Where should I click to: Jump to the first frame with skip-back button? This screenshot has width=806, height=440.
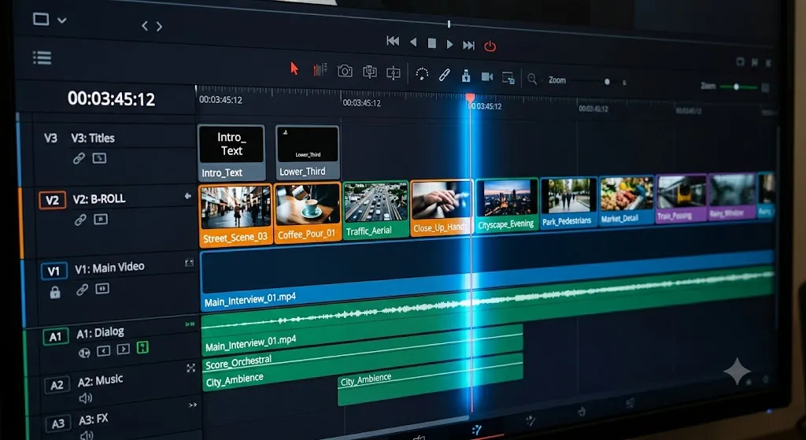pos(393,41)
